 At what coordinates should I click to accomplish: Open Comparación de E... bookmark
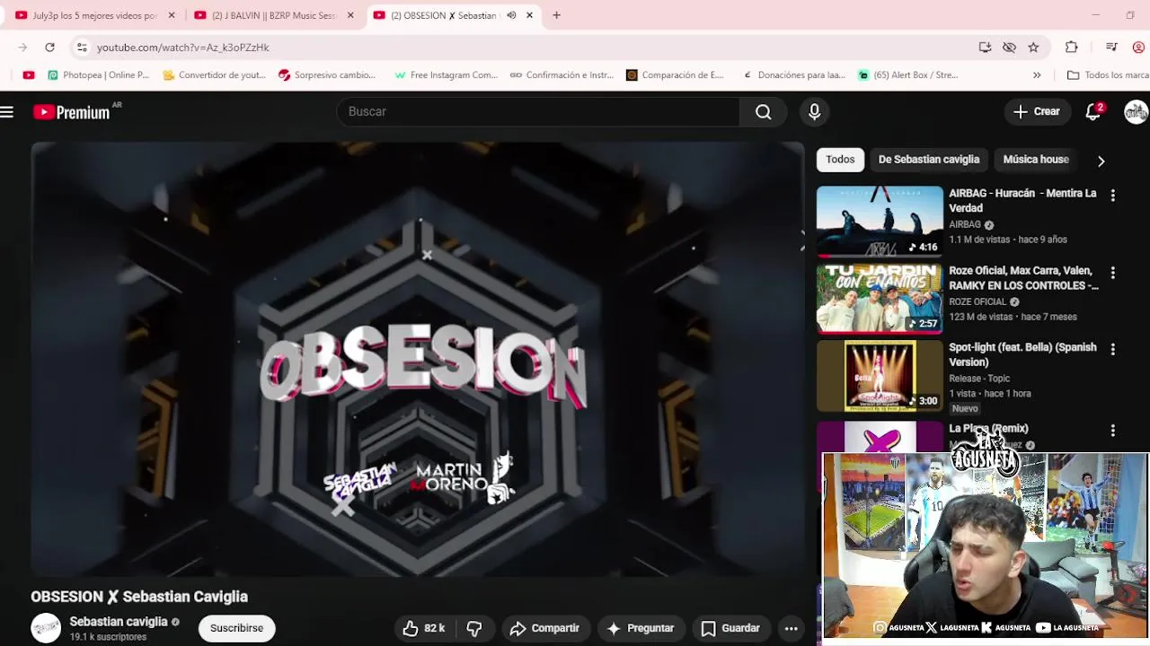(675, 75)
